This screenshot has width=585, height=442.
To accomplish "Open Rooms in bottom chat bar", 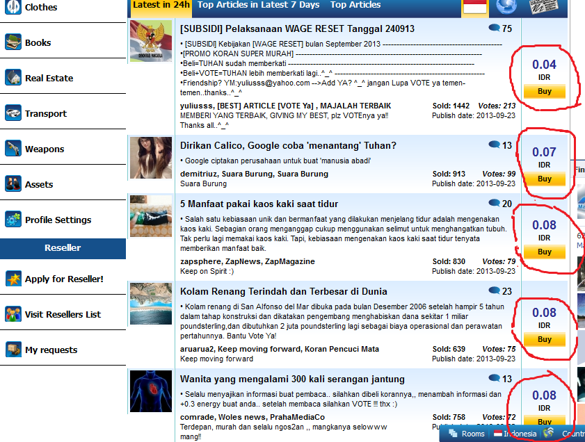I will 466,434.
